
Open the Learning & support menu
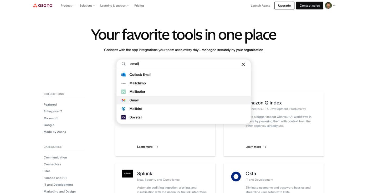pos(114,6)
